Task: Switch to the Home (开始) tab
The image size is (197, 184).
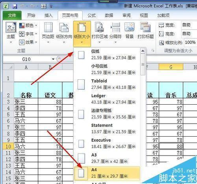Action: point(31,15)
